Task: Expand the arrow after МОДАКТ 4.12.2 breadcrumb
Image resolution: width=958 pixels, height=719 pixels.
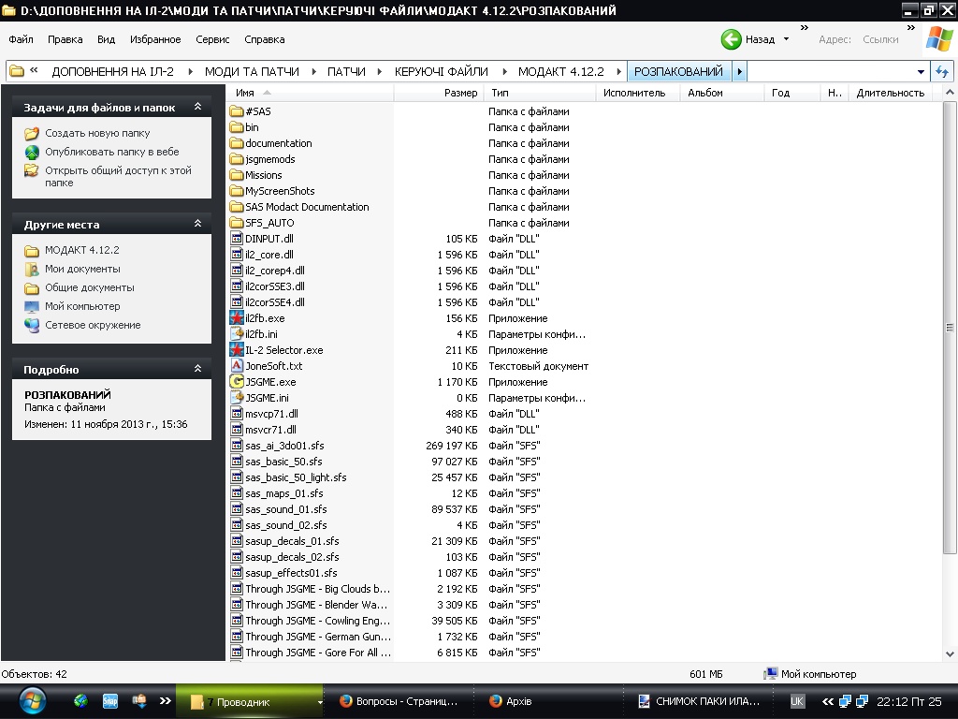Action: click(x=619, y=71)
